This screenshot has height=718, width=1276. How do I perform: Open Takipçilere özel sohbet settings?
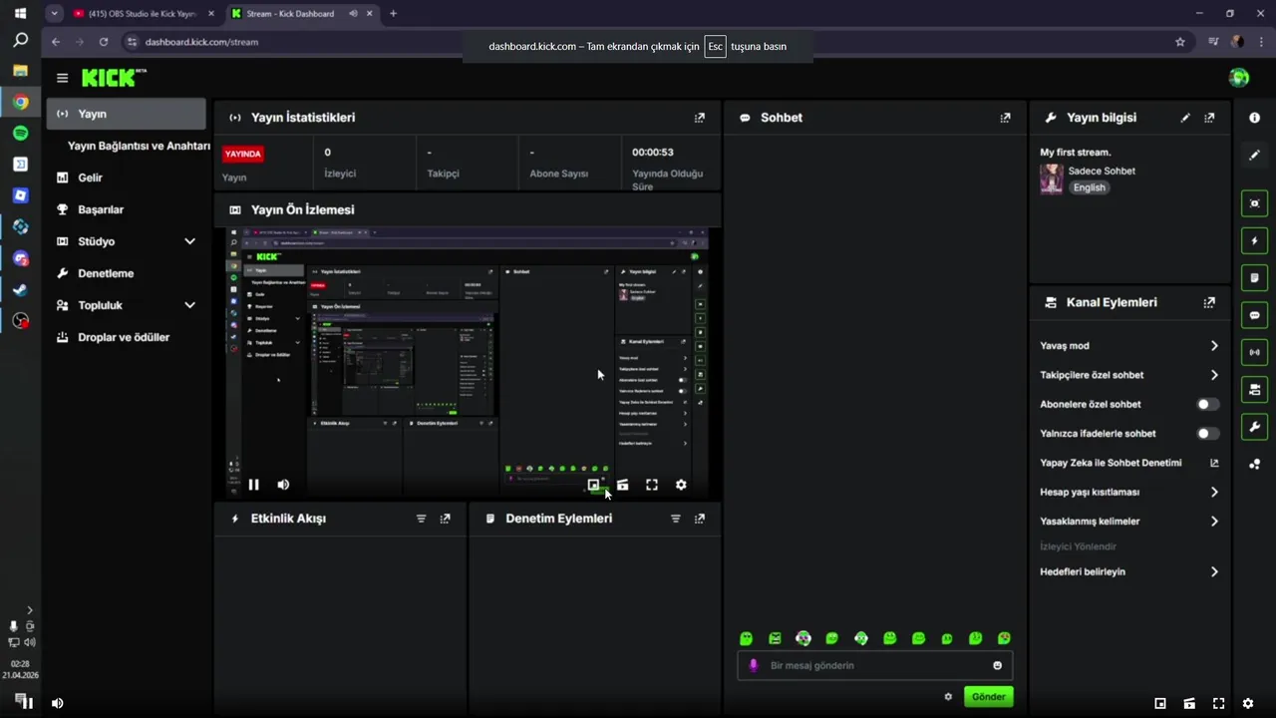[1129, 375]
